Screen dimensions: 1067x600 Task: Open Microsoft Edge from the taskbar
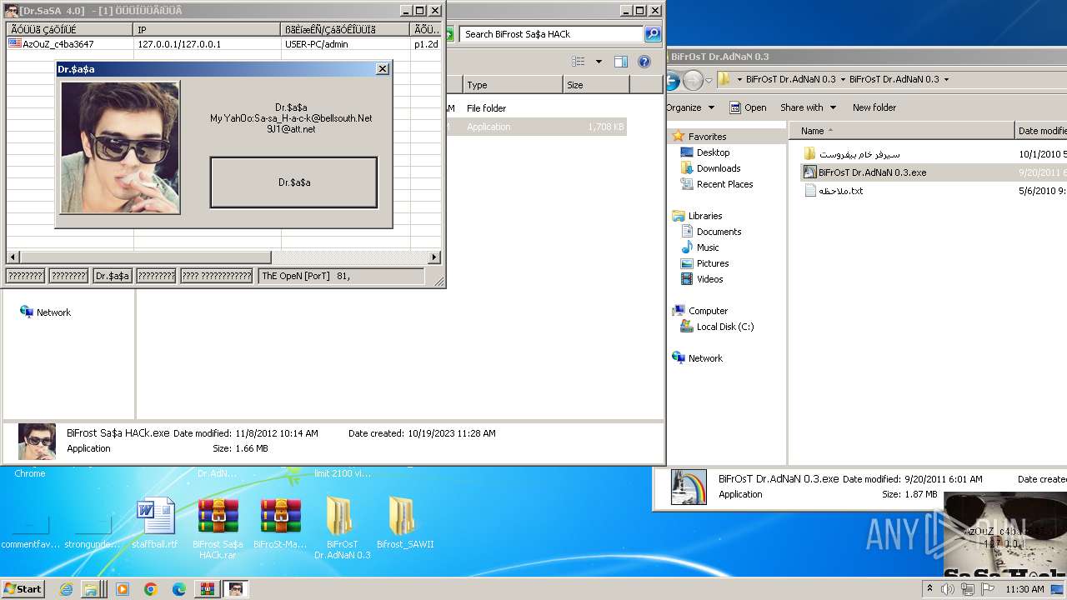tap(179, 589)
